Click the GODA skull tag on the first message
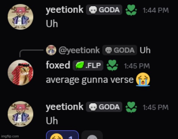178x139 pixels. [x=104, y=10]
